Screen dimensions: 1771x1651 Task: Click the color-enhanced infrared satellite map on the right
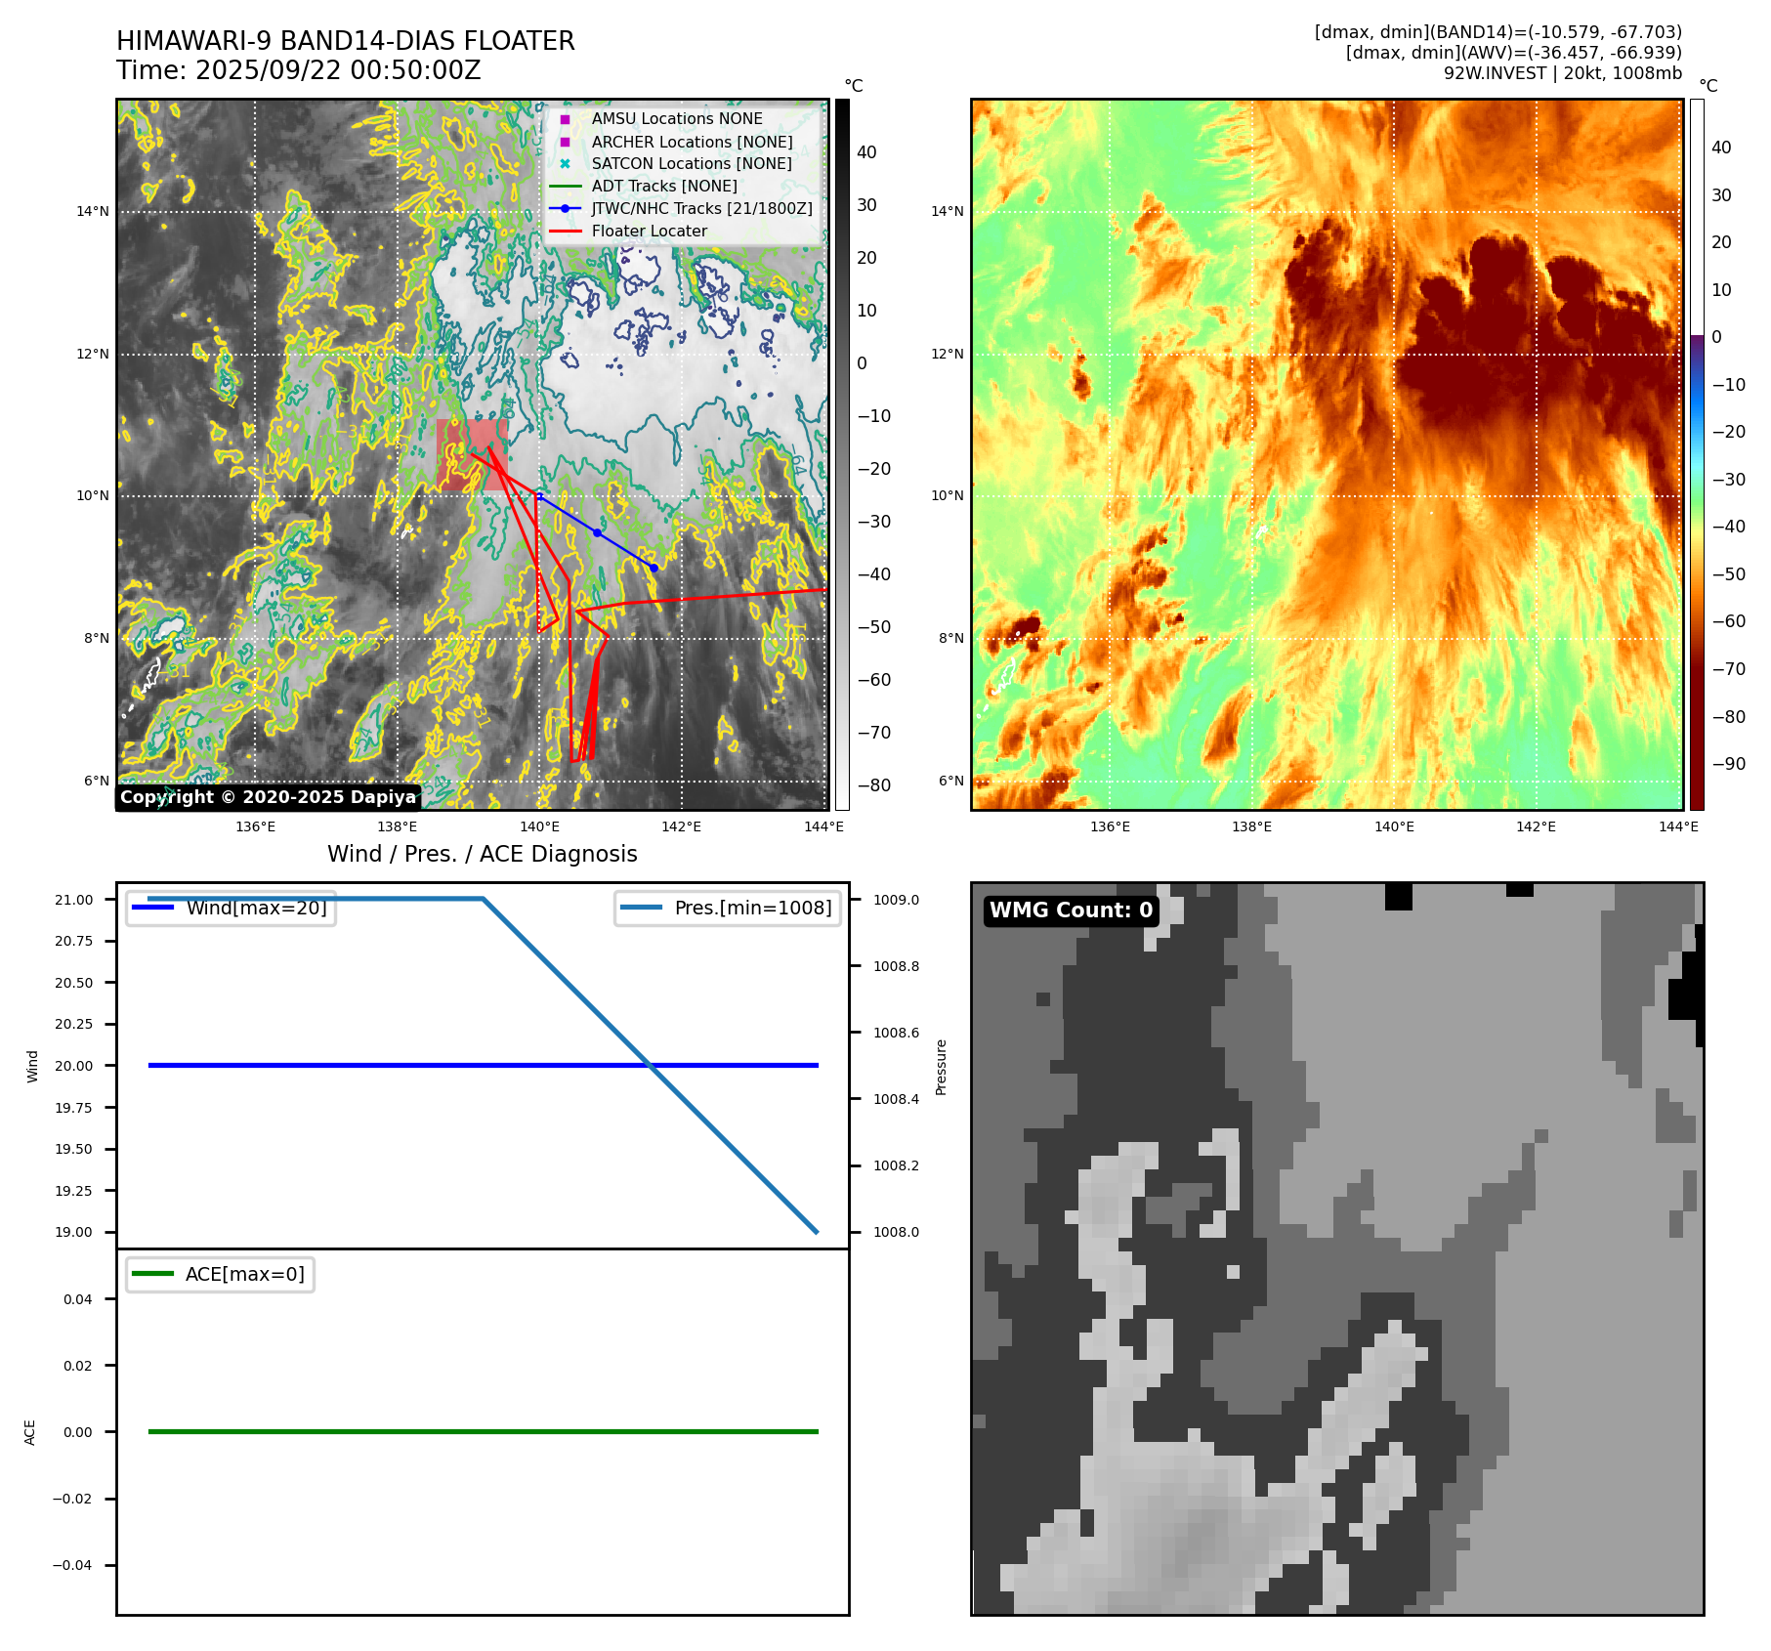(1328, 454)
